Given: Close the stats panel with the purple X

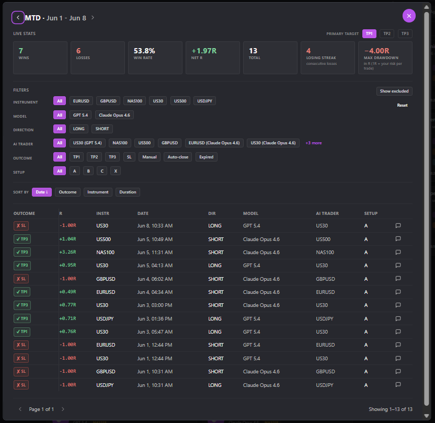Looking at the screenshot, I should coord(409,16).
